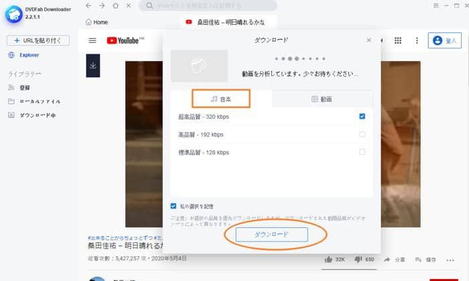Switch to the 音楽 tab
Viewport: 469px width, 281px height.
point(221,99)
